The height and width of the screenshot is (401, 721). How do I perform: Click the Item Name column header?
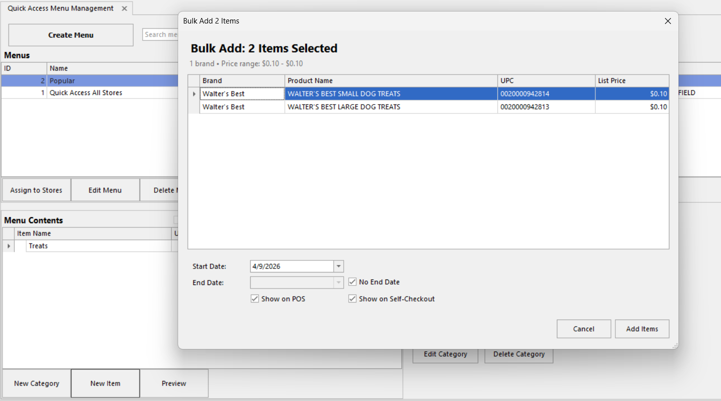pyautogui.click(x=93, y=233)
